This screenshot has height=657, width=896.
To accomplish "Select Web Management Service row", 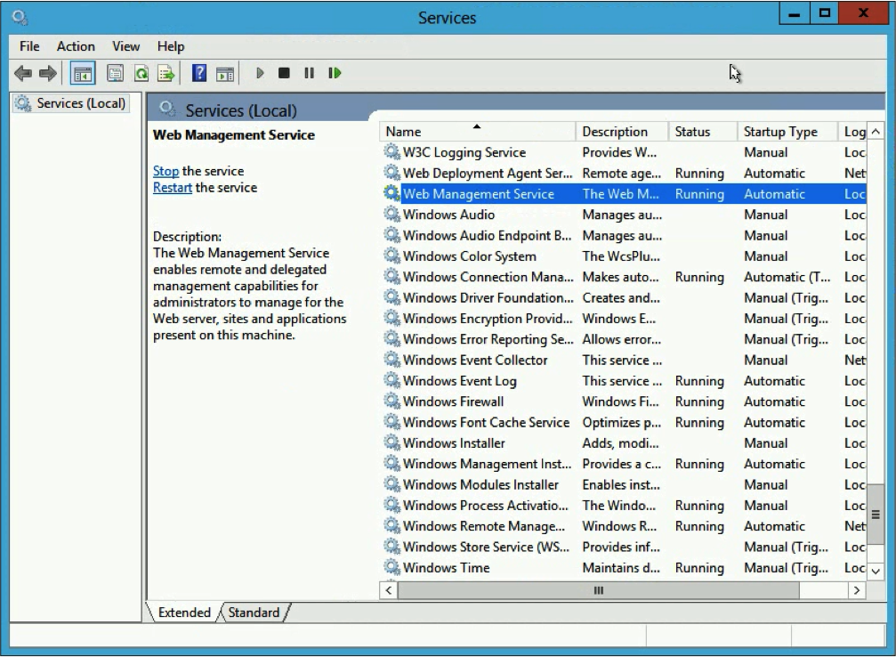I will tap(624, 194).
